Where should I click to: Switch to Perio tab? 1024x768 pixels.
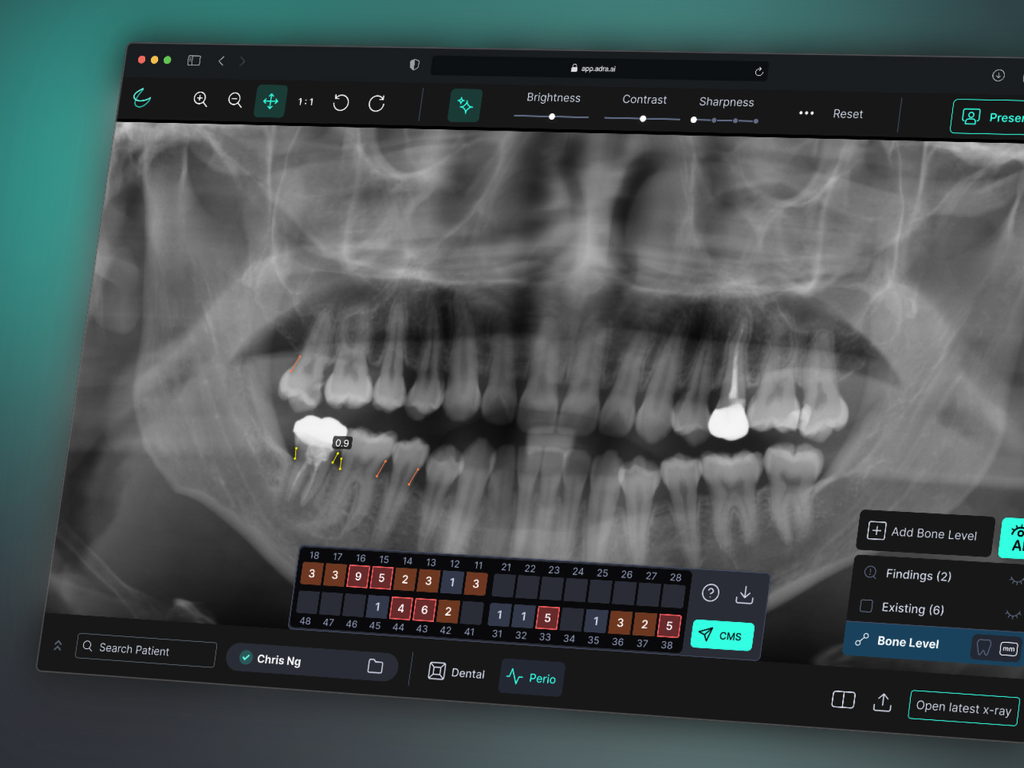click(531, 678)
